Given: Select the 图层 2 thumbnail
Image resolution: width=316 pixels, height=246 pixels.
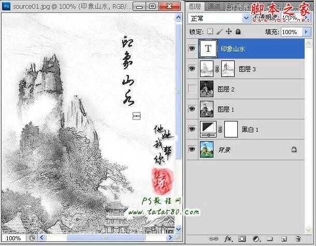Looking at the screenshot, I should [x=207, y=89].
